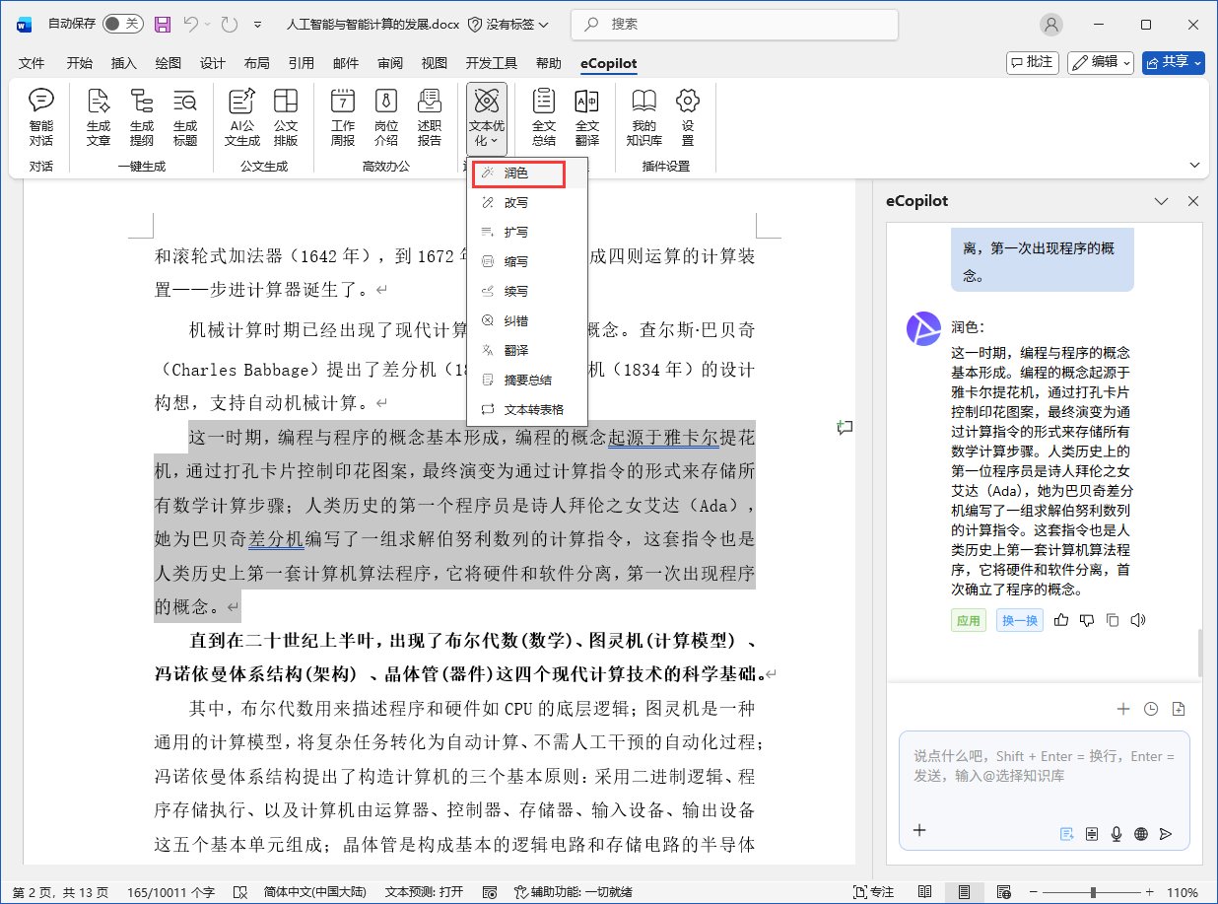The image size is (1218, 904).
Task: Open chat history clock icon
Action: 1151,709
